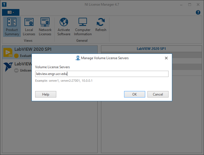The height and width of the screenshot is (155, 204).
Task: Click the LabVIEW 2020 SP1 details header
Action: (x=151, y=48)
